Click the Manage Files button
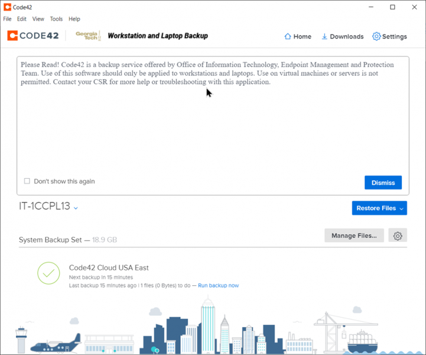426x355 pixels. click(354, 235)
